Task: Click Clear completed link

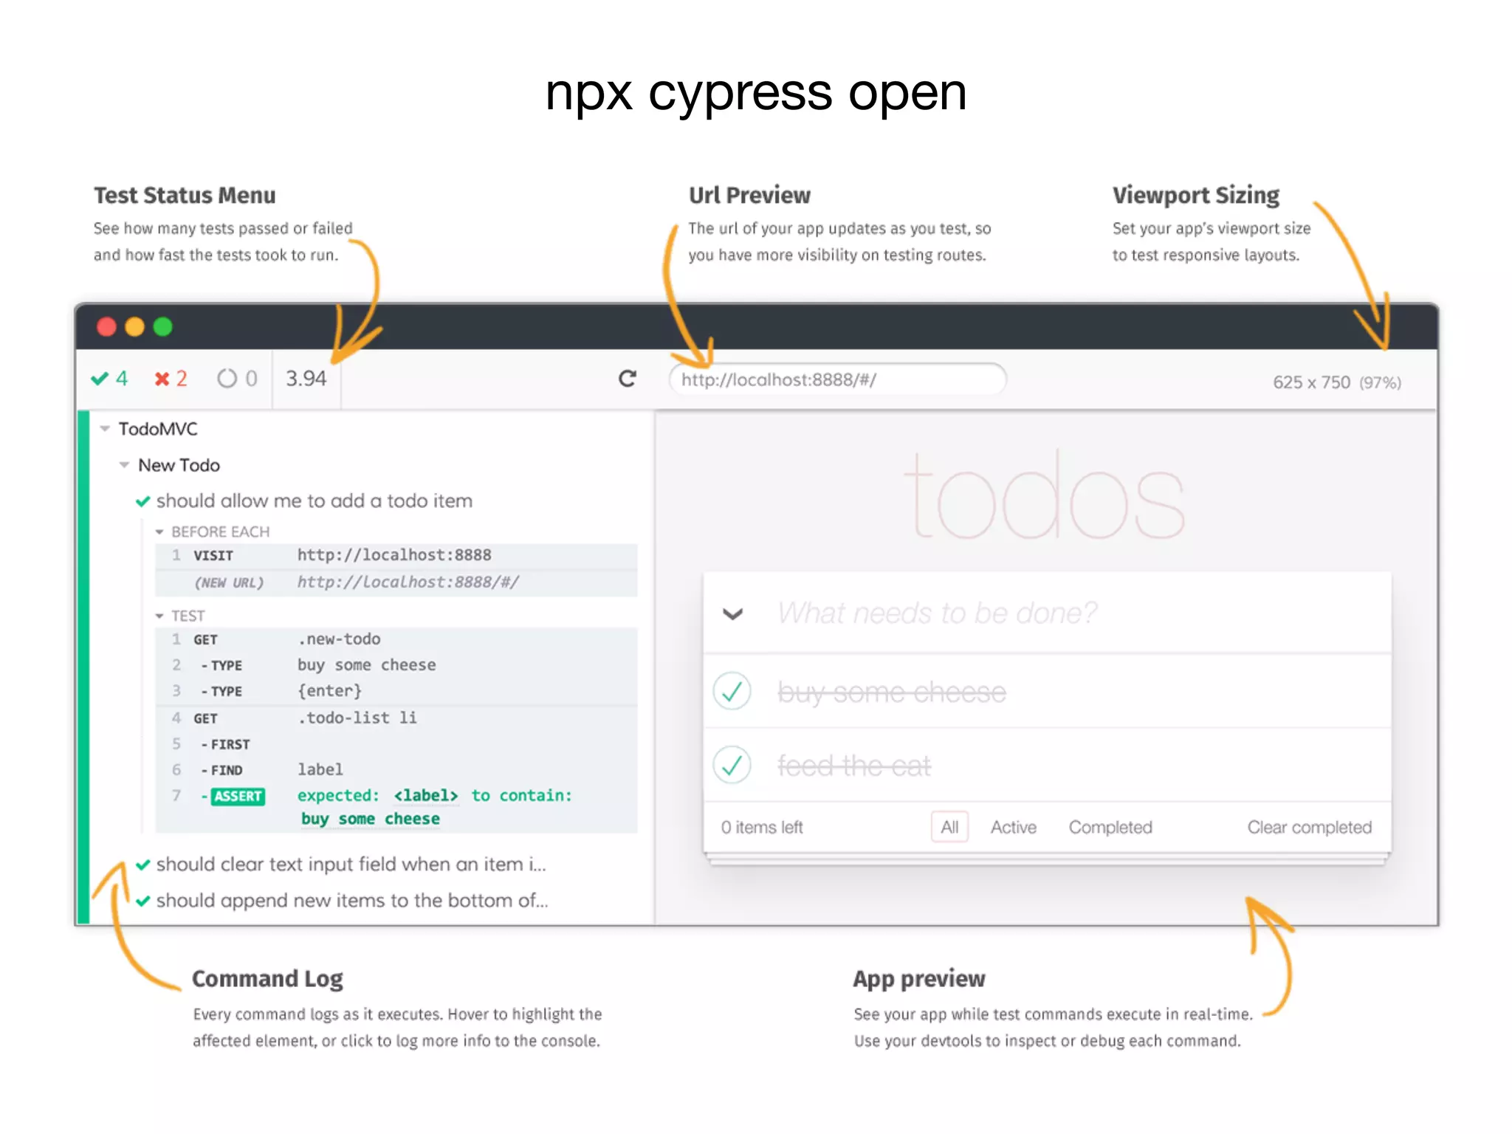Action: tap(1309, 828)
